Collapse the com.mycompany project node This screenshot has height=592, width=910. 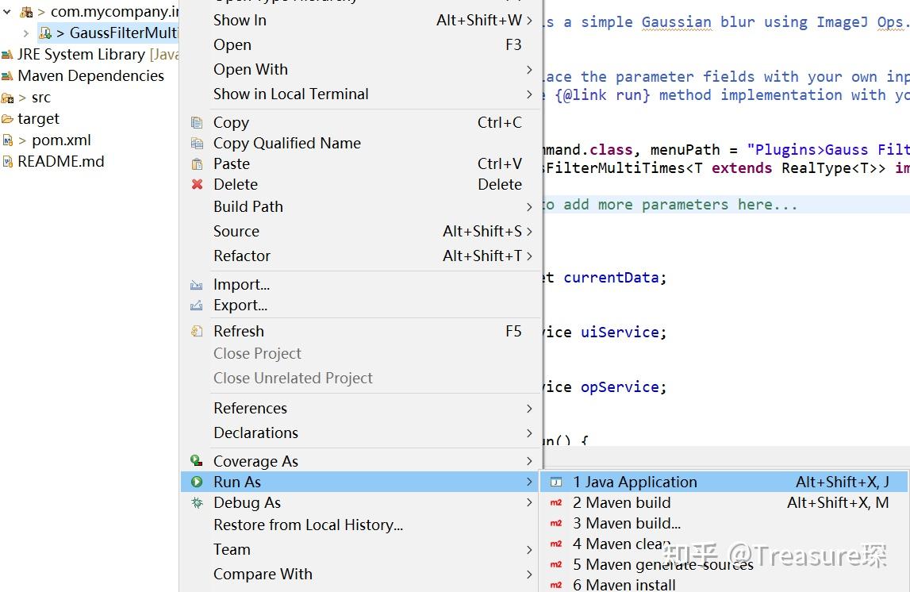pyautogui.click(x=7, y=12)
